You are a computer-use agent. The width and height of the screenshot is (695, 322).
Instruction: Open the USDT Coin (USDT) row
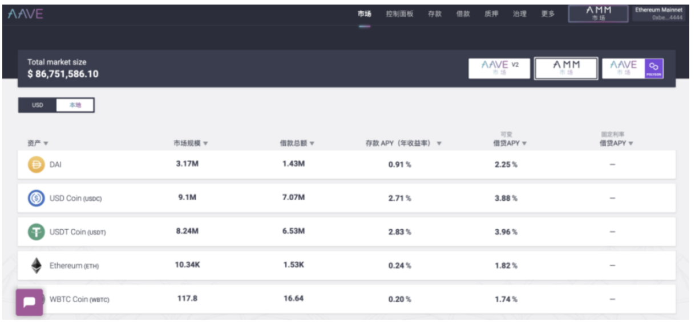coord(346,232)
